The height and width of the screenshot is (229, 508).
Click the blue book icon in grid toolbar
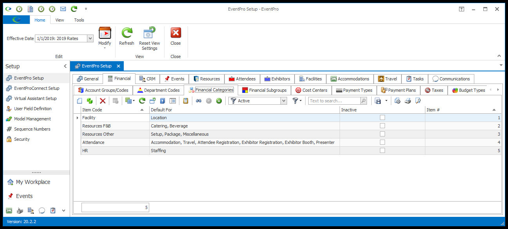(x=163, y=101)
